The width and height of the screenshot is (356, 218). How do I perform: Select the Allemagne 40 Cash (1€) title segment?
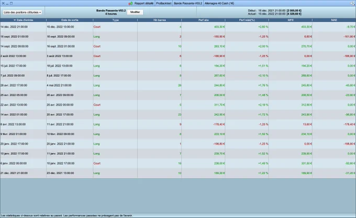coord(219,4)
